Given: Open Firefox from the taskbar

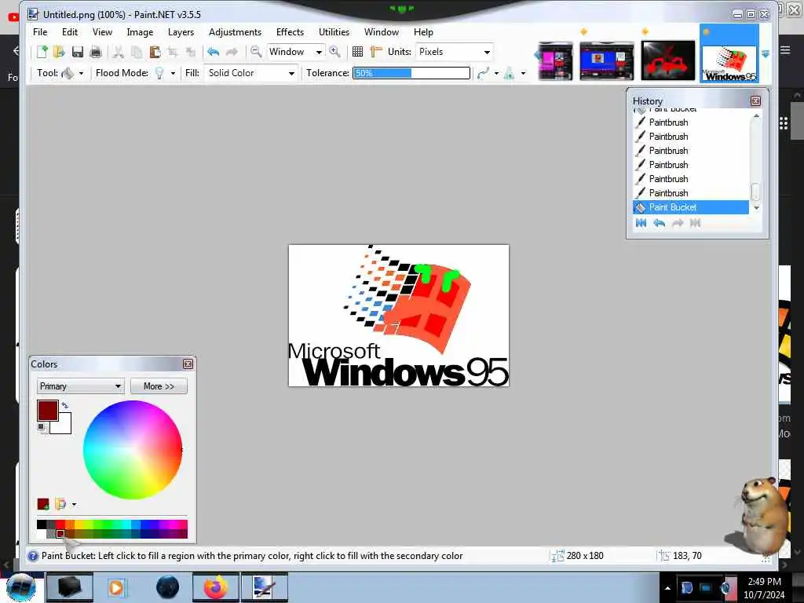Looking at the screenshot, I should (x=216, y=587).
